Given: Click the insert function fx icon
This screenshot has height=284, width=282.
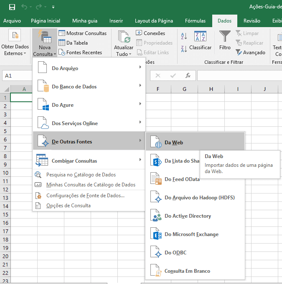Looking at the screenshot, I should point(188,75).
